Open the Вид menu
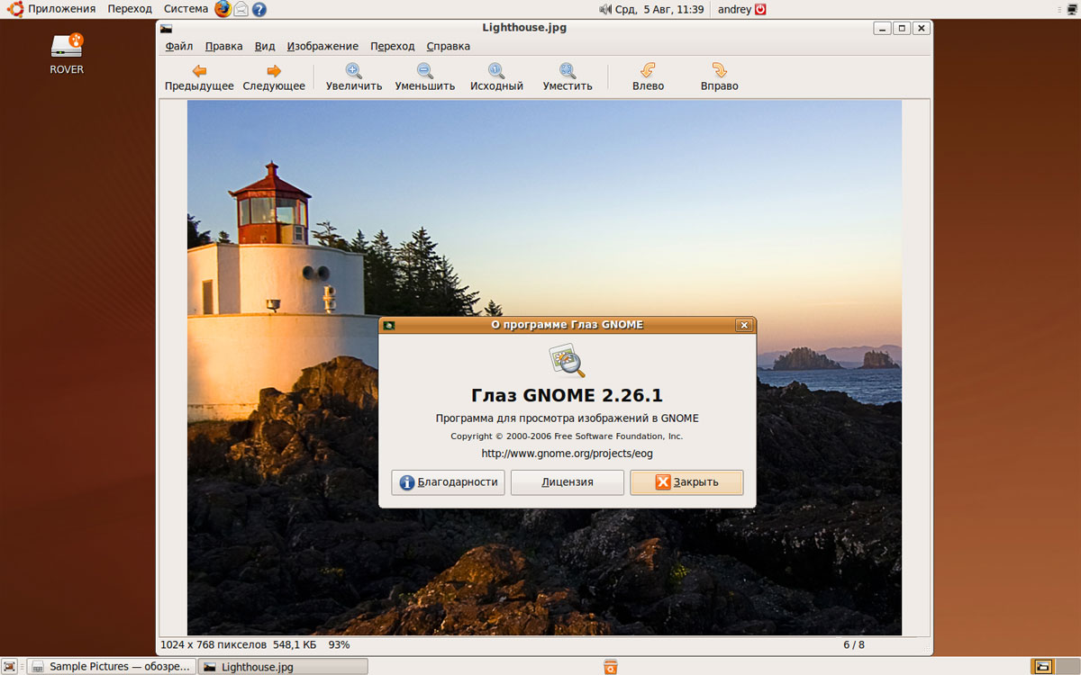 point(265,46)
